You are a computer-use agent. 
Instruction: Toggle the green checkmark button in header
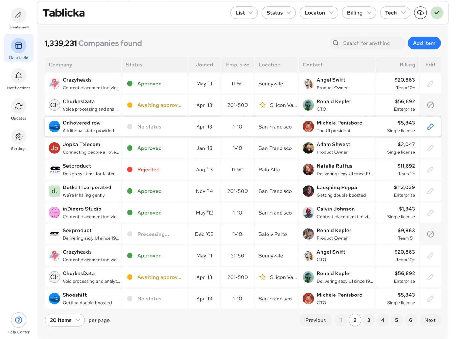437,13
